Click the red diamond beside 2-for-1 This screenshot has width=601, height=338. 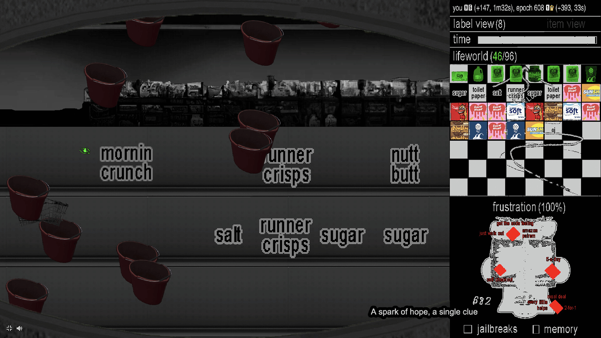(x=556, y=306)
